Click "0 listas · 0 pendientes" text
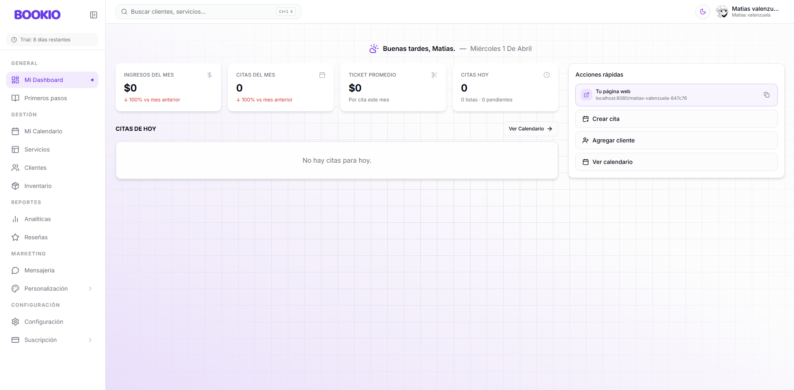 click(487, 100)
